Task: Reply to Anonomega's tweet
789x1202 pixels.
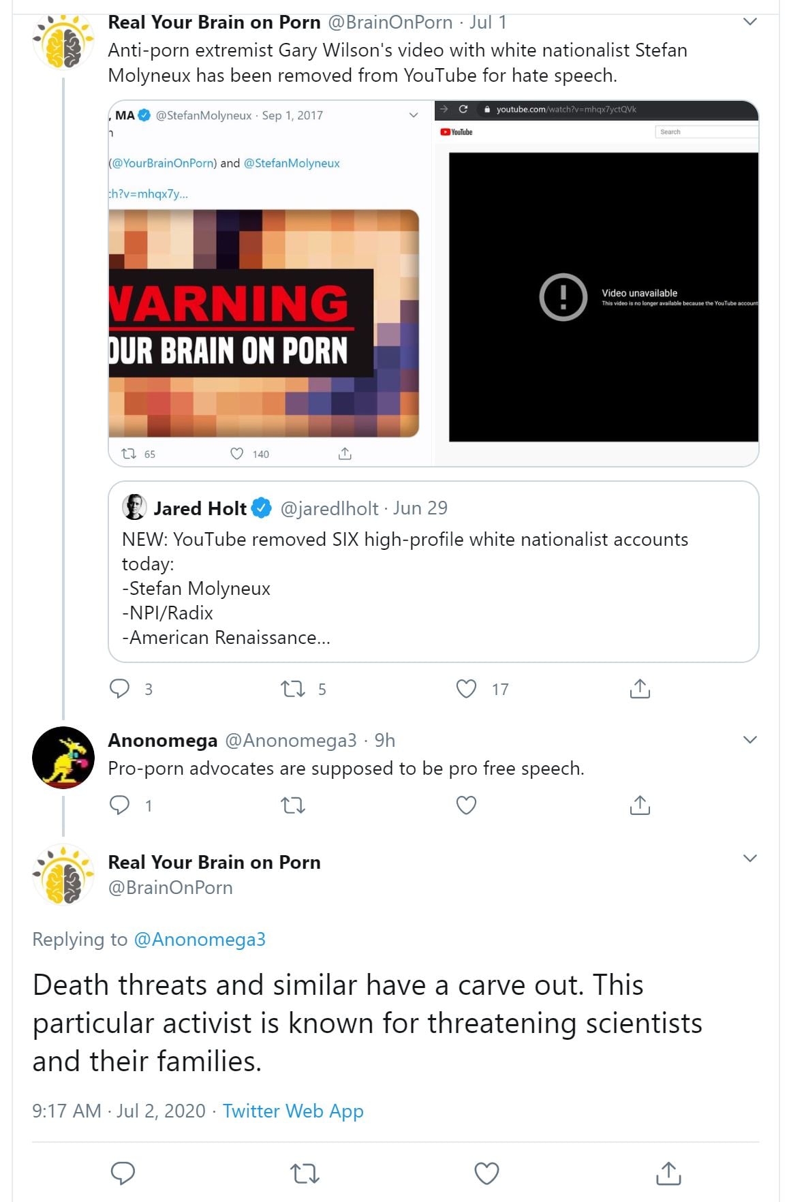Action: point(120,805)
